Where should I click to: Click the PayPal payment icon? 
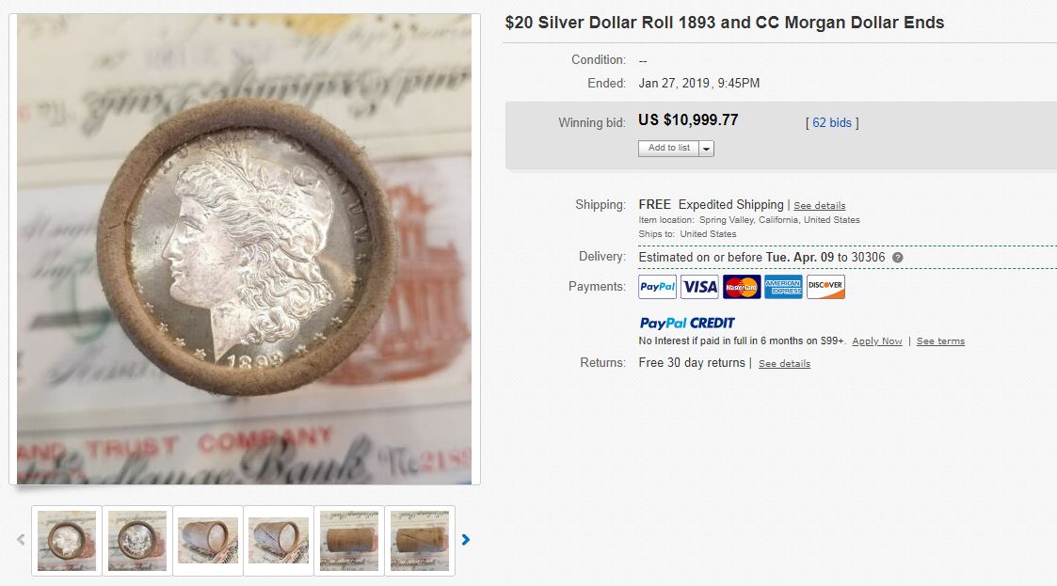tap(657, 287)
